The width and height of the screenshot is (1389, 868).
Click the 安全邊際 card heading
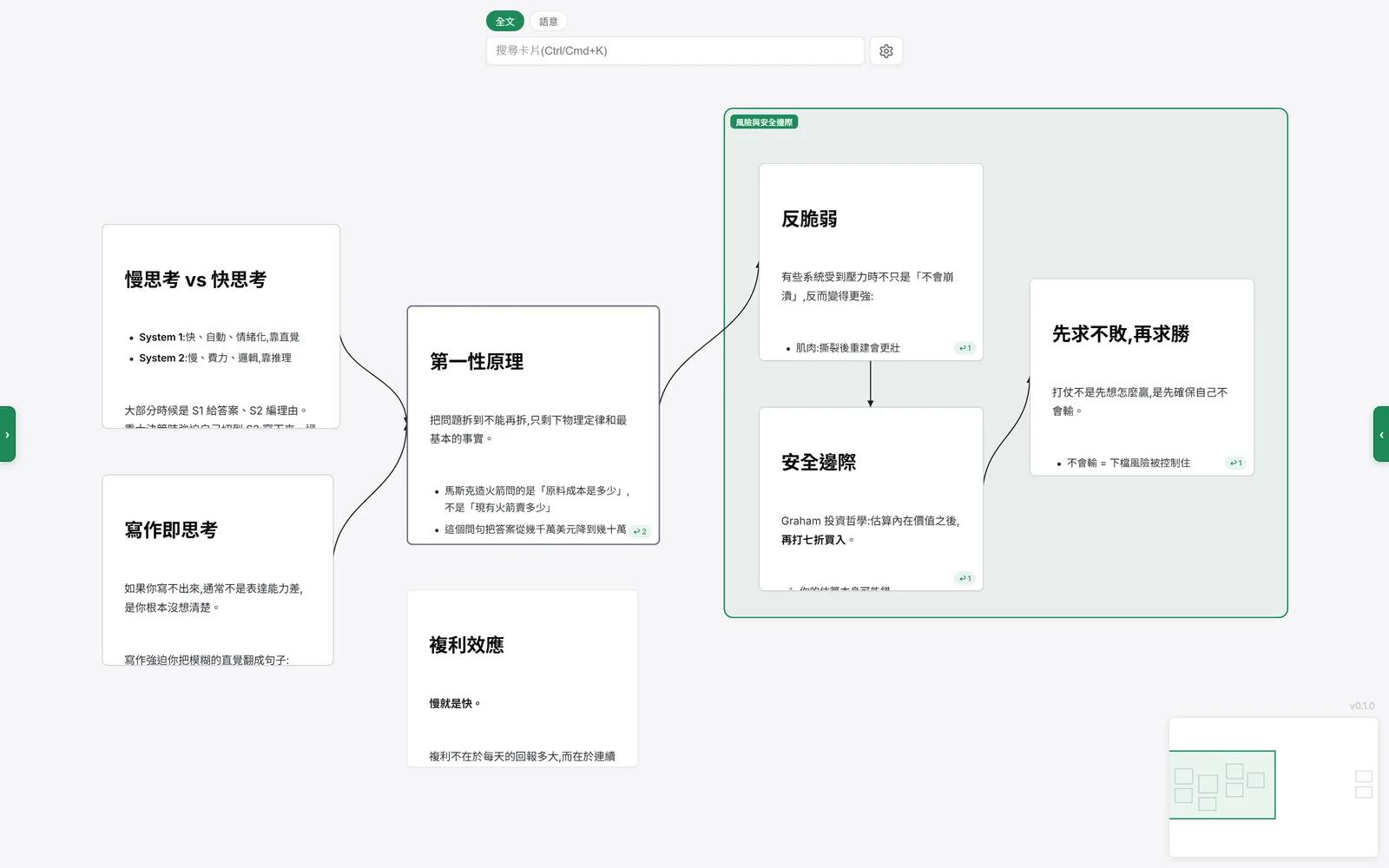(819, 463)
